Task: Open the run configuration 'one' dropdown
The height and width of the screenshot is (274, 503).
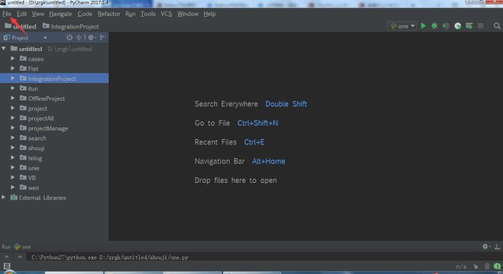Action: 402,26
